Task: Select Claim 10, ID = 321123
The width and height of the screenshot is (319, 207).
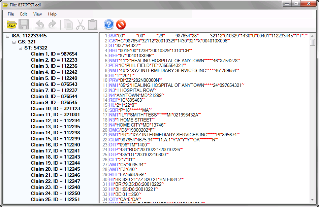Action: (x=55, y=109)
